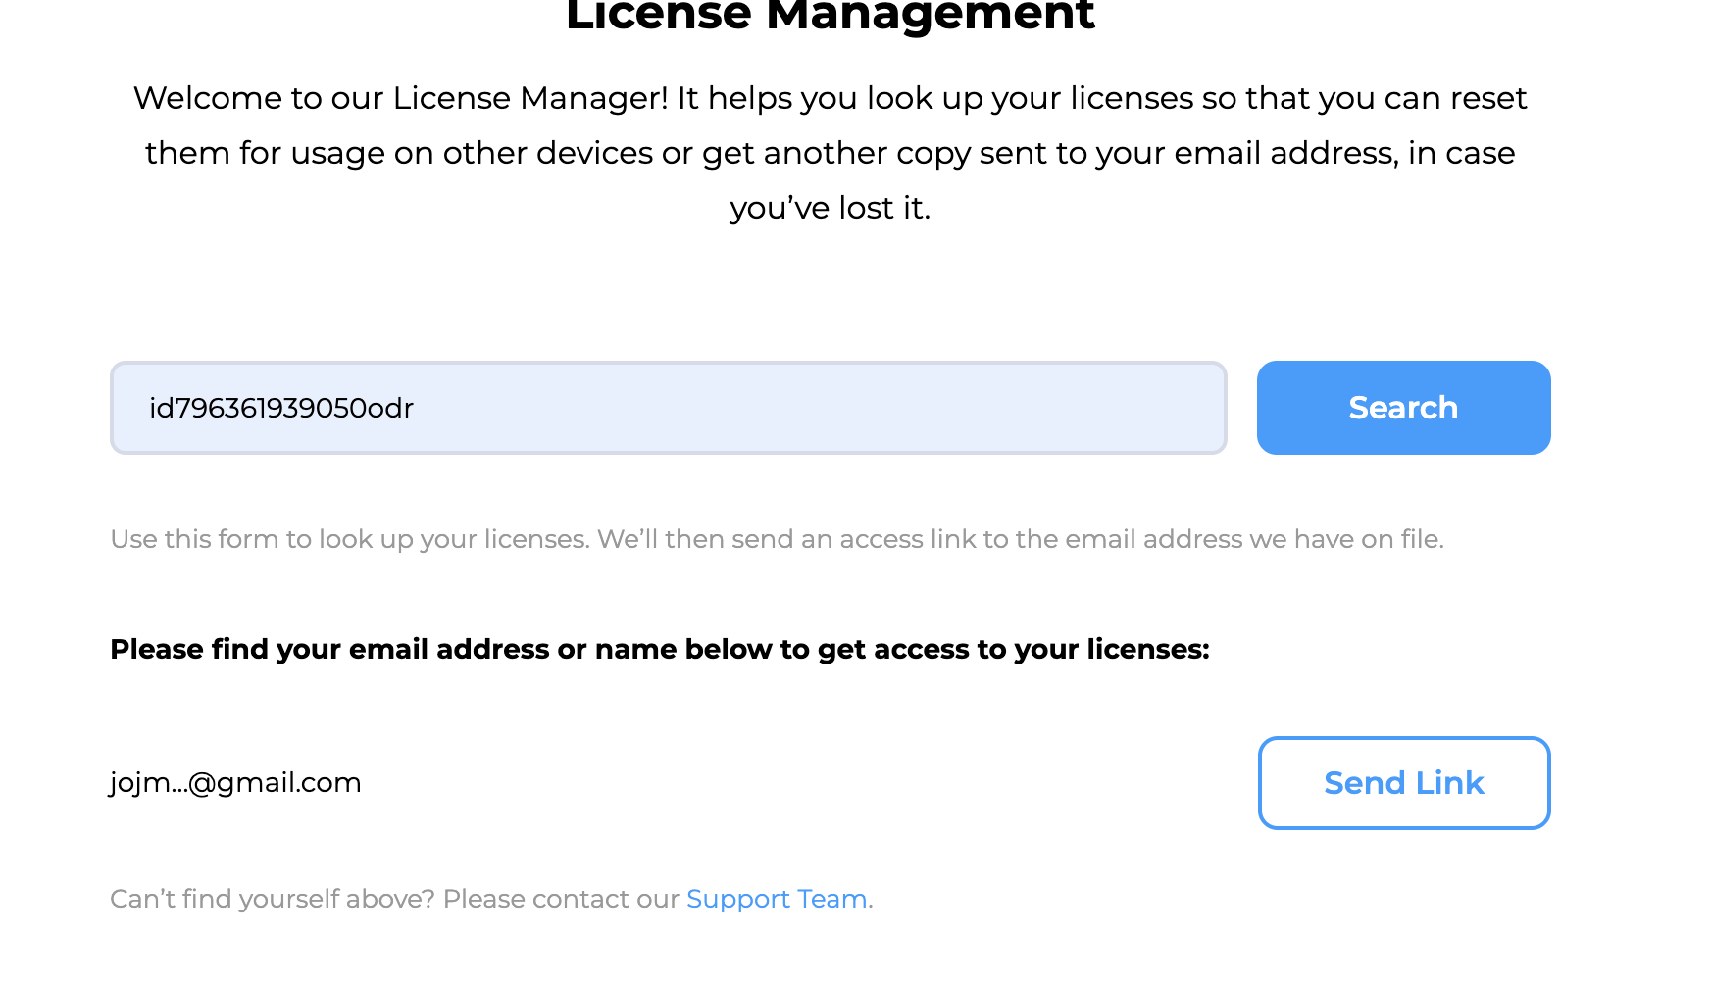Submit the lookup with the Search button
This screenshot has height=984, width=1712.
click(1403, 408)
